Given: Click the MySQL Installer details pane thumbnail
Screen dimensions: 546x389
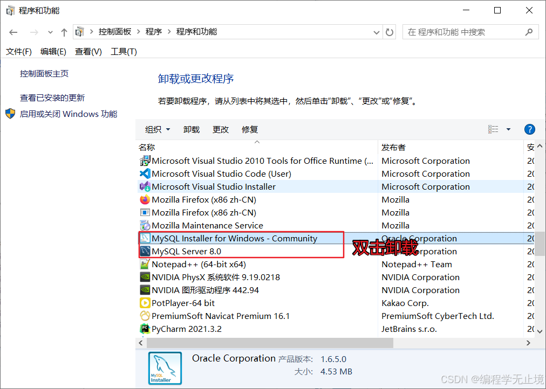Looking at the screenshot, I should 165,368.
